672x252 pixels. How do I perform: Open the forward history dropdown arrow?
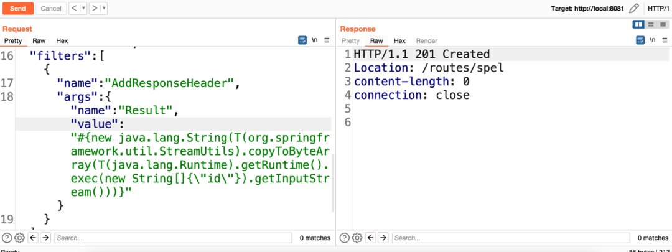tap(104, 8)
